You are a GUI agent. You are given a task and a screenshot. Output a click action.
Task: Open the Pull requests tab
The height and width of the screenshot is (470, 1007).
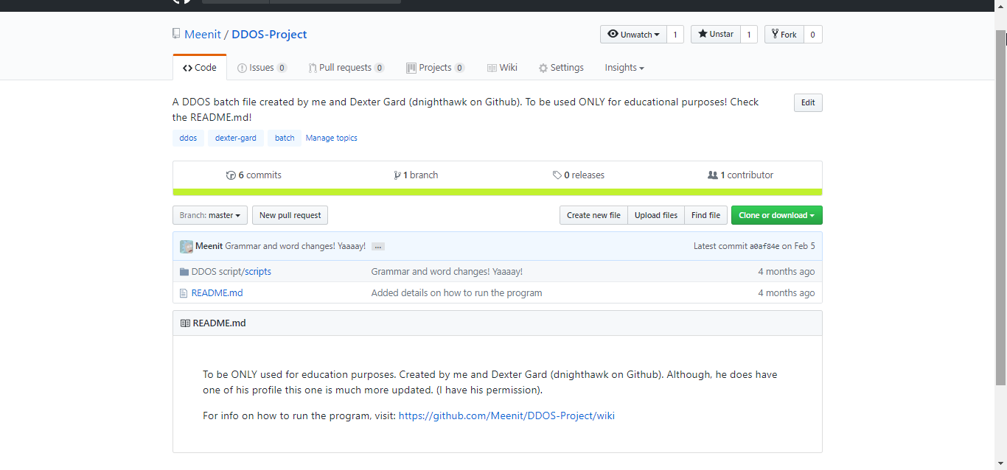point(346,67)
